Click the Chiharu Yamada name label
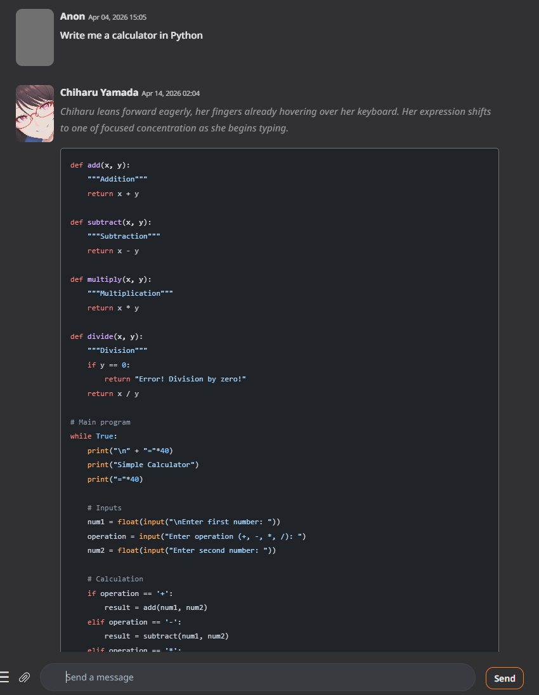 99,92
